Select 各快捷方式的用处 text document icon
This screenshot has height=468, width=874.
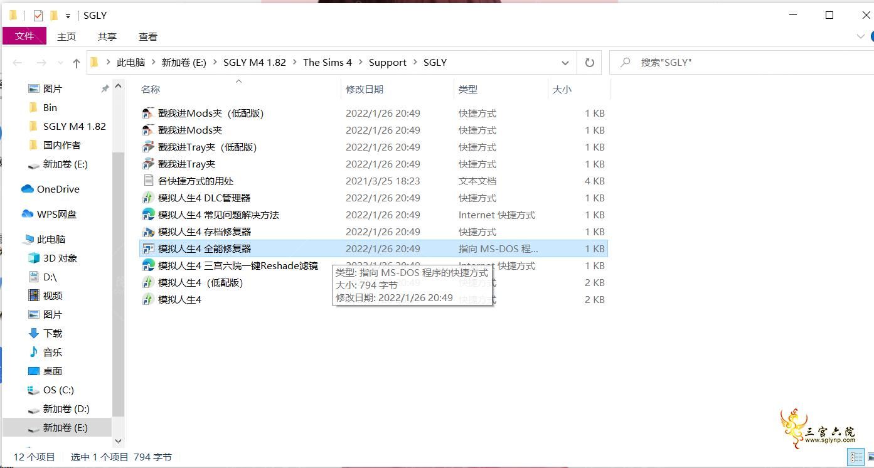(x=148, y=181)
